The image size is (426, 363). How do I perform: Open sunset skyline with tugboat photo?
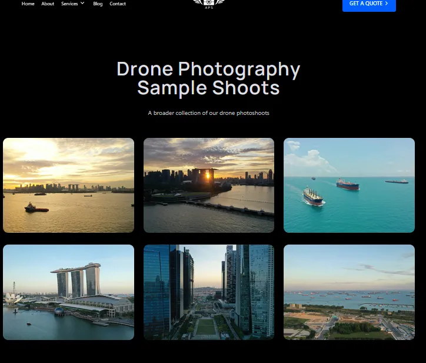[68, 185]
